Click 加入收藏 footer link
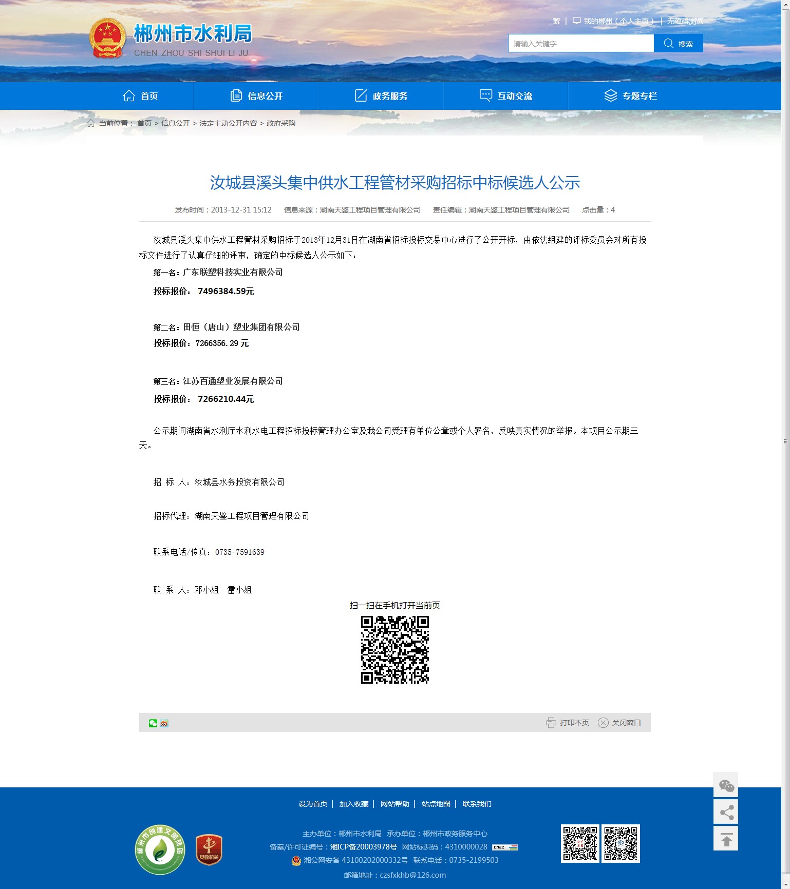Screen dimensions: 790x889 pos(354,804)
